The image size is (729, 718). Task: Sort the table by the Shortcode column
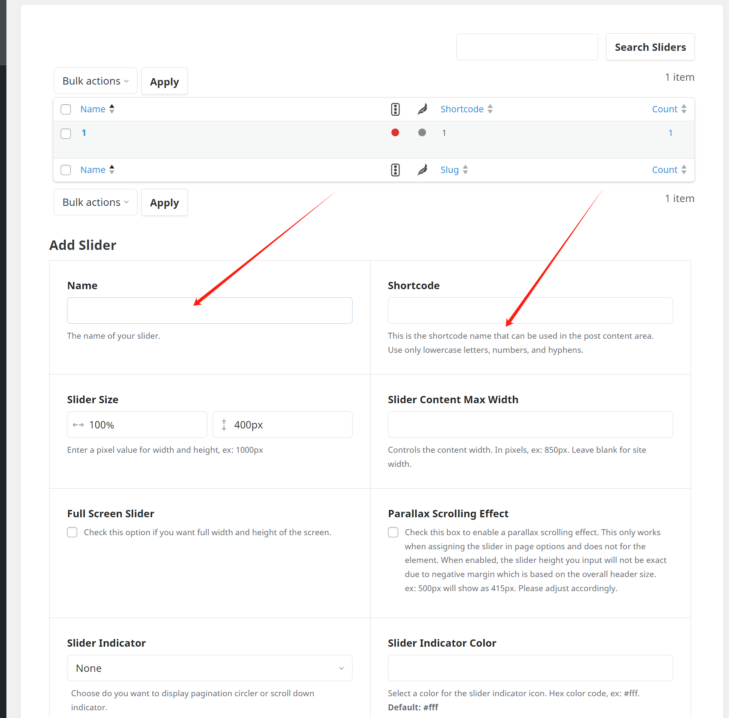462,109
